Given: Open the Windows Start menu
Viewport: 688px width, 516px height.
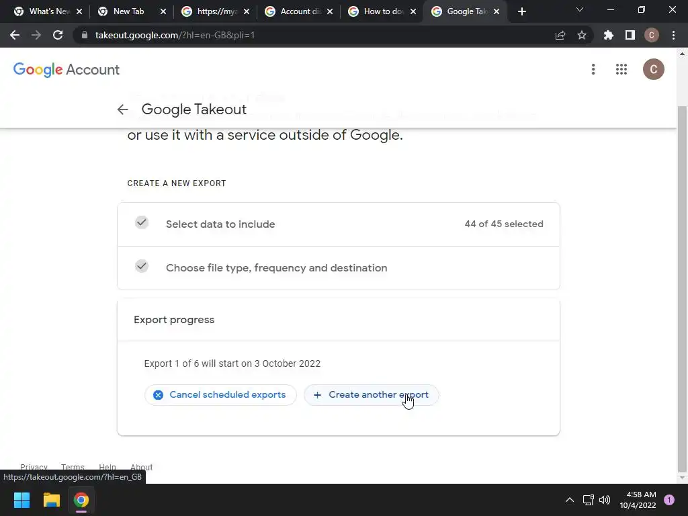Looking at the screenshot, I should tap(22, 500).
